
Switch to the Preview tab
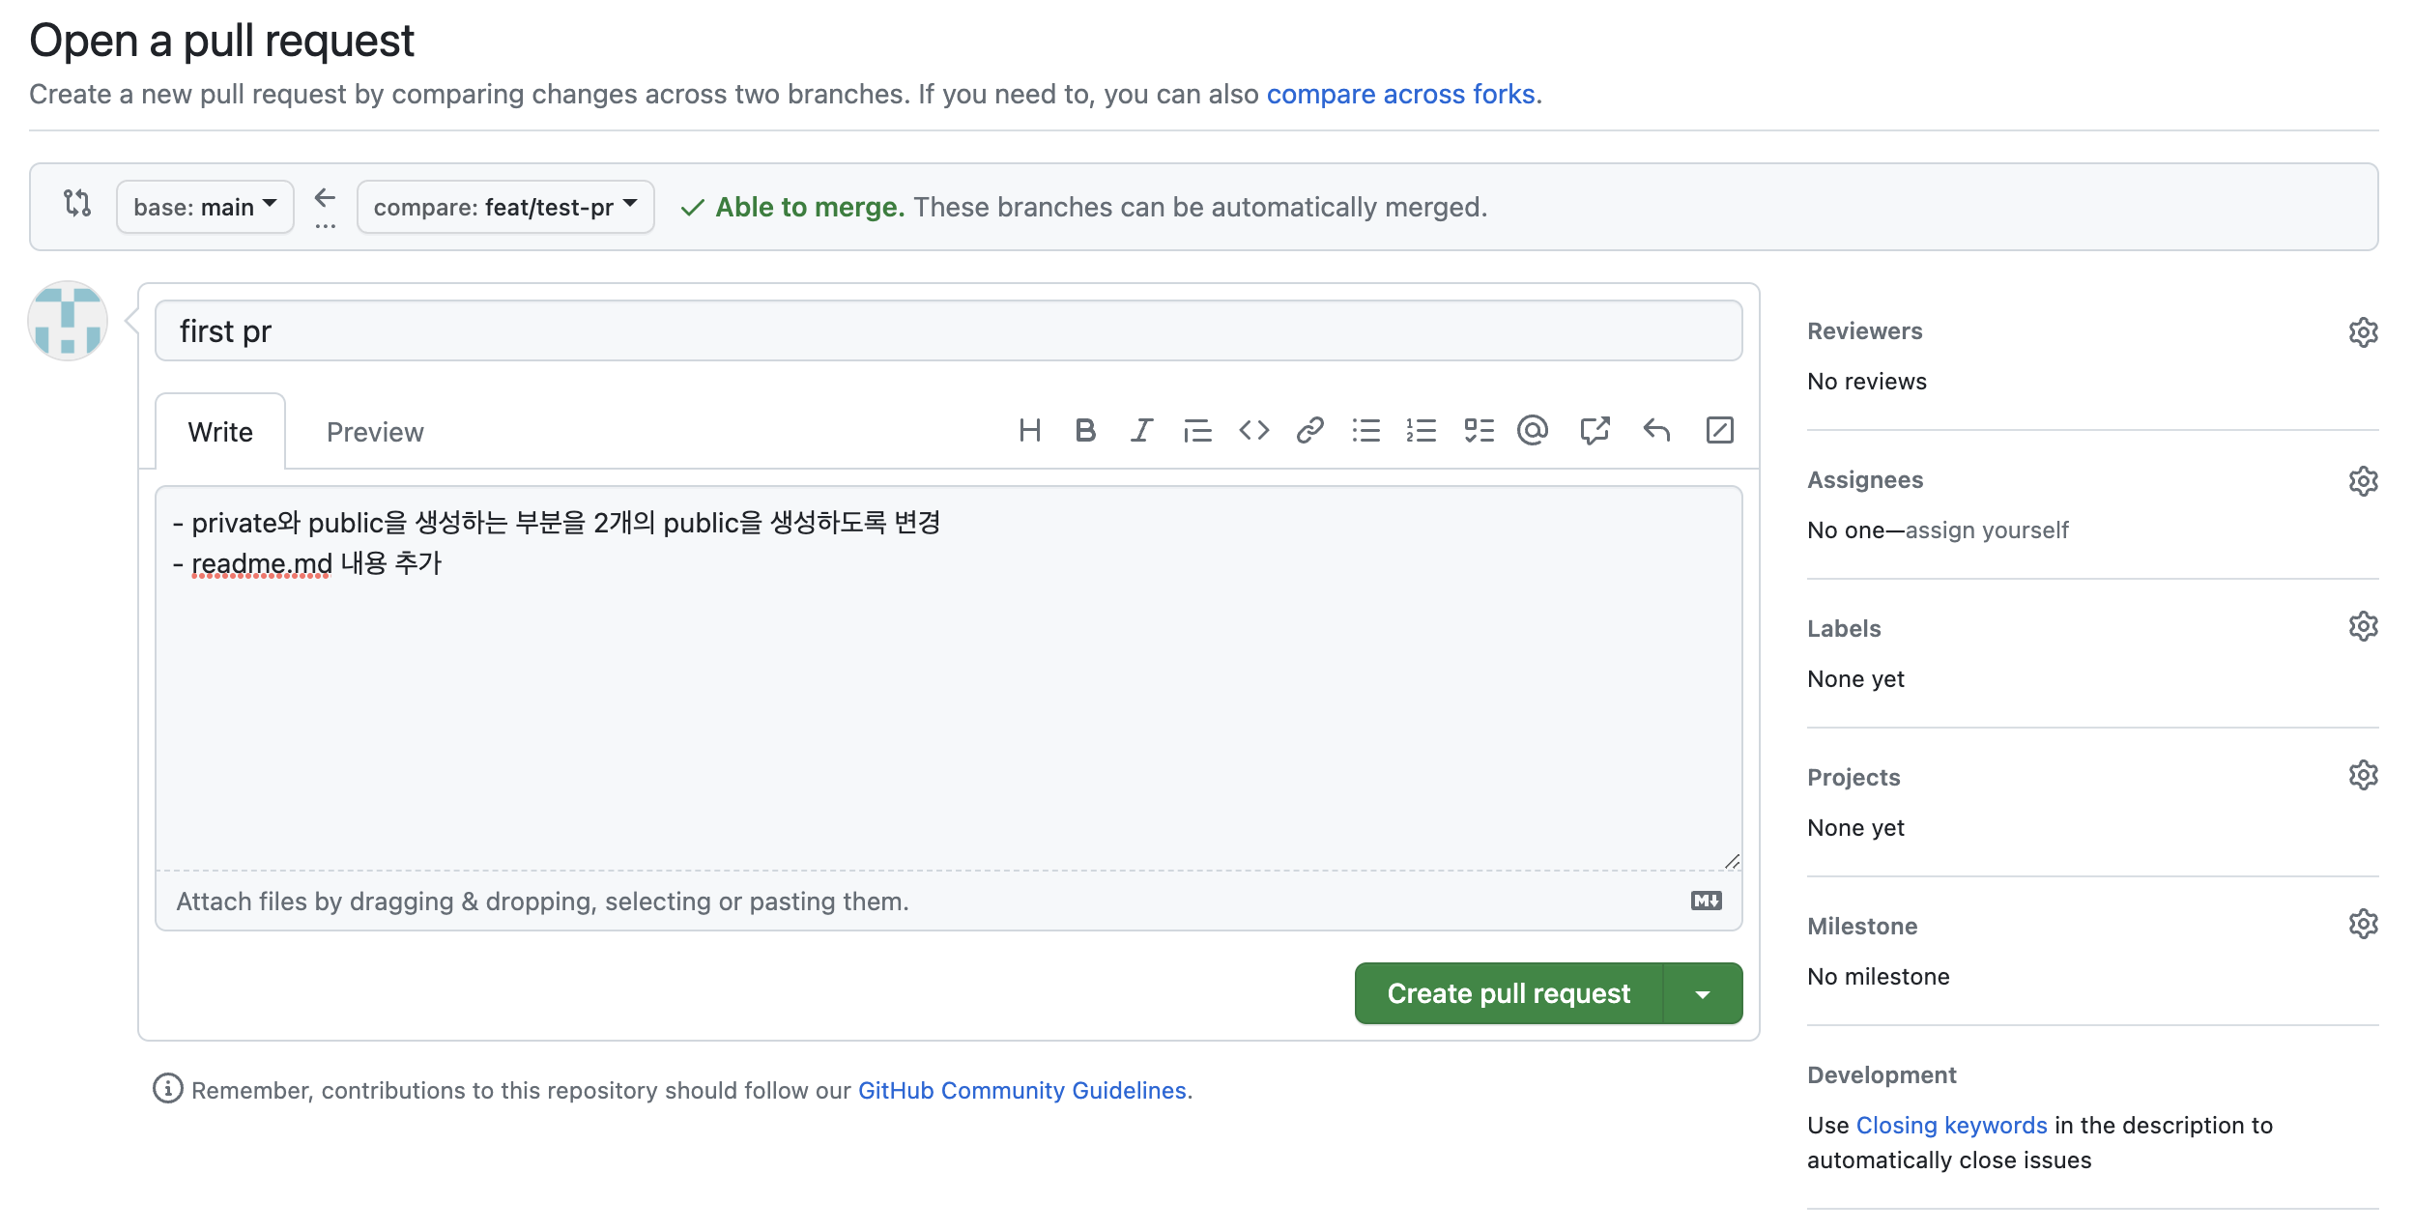tap(375, 432)
